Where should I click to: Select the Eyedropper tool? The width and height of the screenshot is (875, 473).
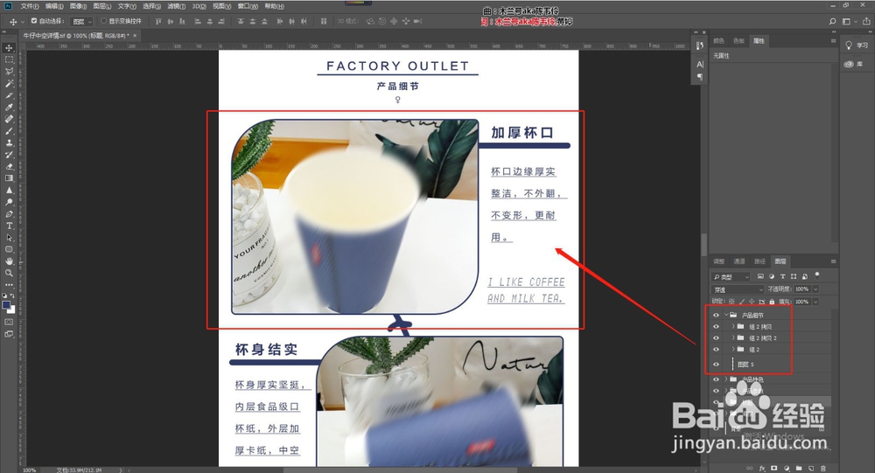point(10,107)
